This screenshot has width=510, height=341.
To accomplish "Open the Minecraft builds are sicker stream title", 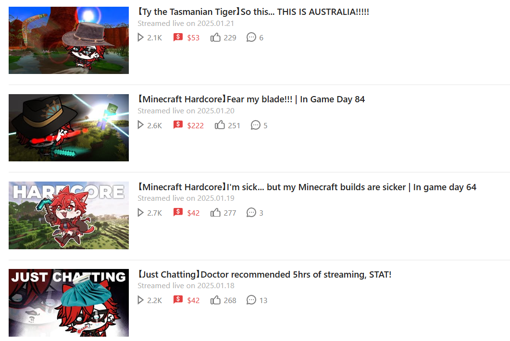I will (307, 187).
